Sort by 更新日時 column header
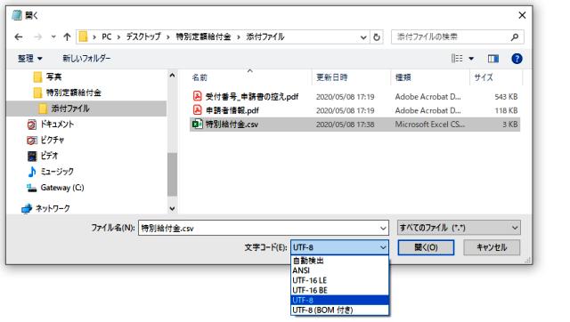 [332, 77]
